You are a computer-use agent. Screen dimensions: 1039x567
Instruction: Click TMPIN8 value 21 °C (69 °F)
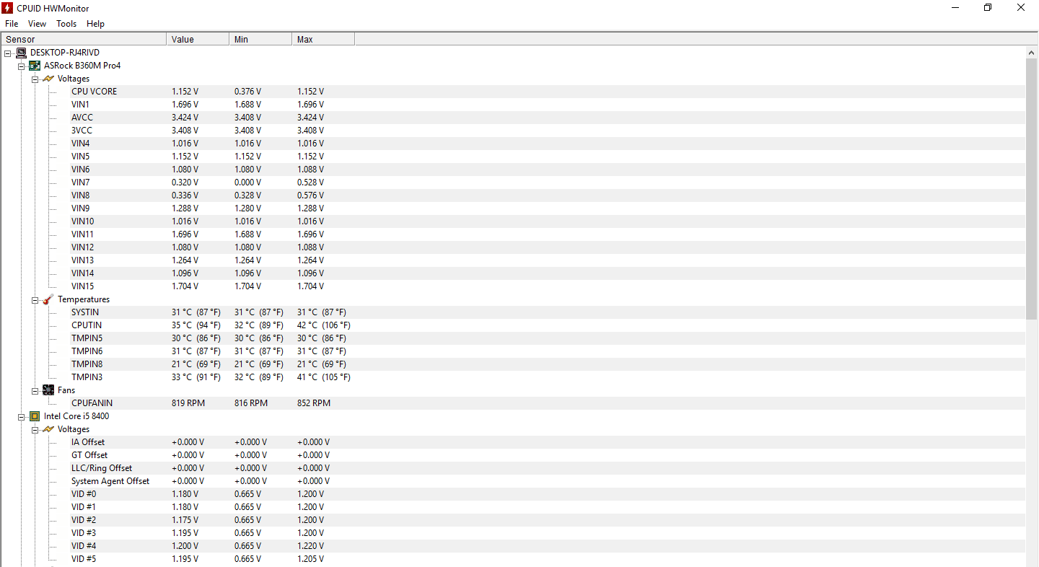(x=196, y=364)
